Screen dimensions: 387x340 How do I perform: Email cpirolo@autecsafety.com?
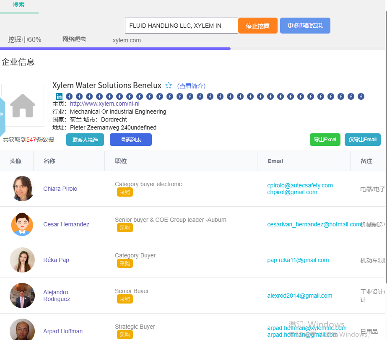(300, 185)
